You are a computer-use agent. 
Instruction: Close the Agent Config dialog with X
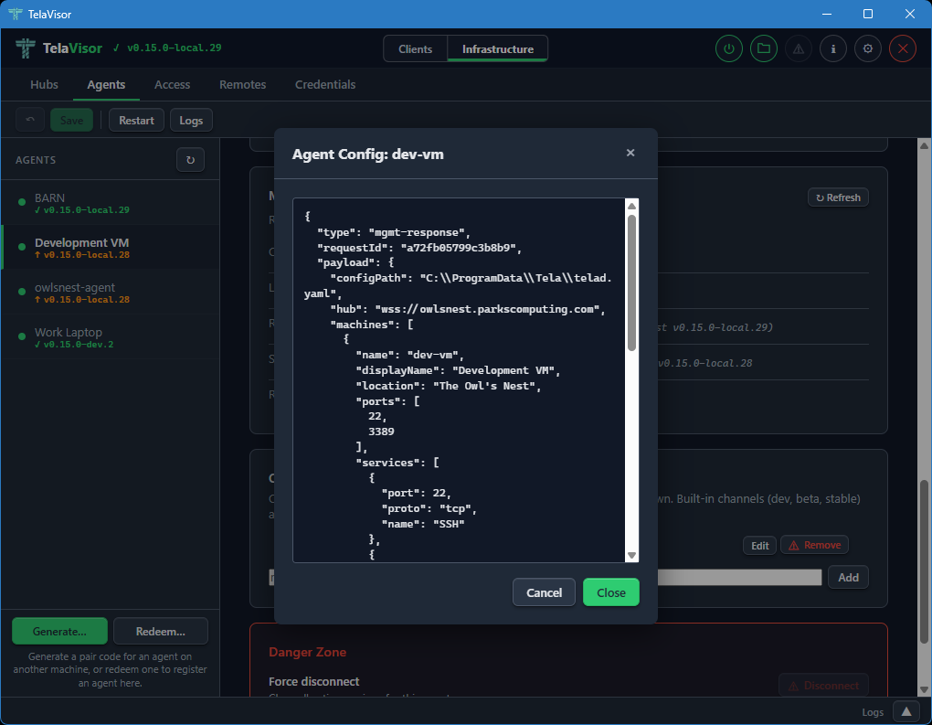pyautogui.click(x=630, y=153)
